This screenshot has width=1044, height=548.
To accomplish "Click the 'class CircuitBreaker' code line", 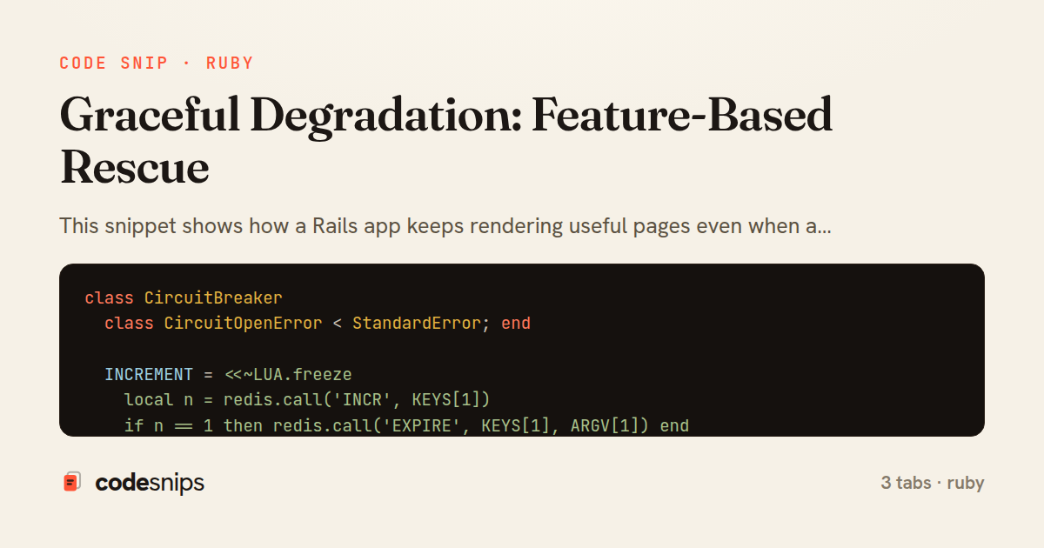I will pos(184,298).
